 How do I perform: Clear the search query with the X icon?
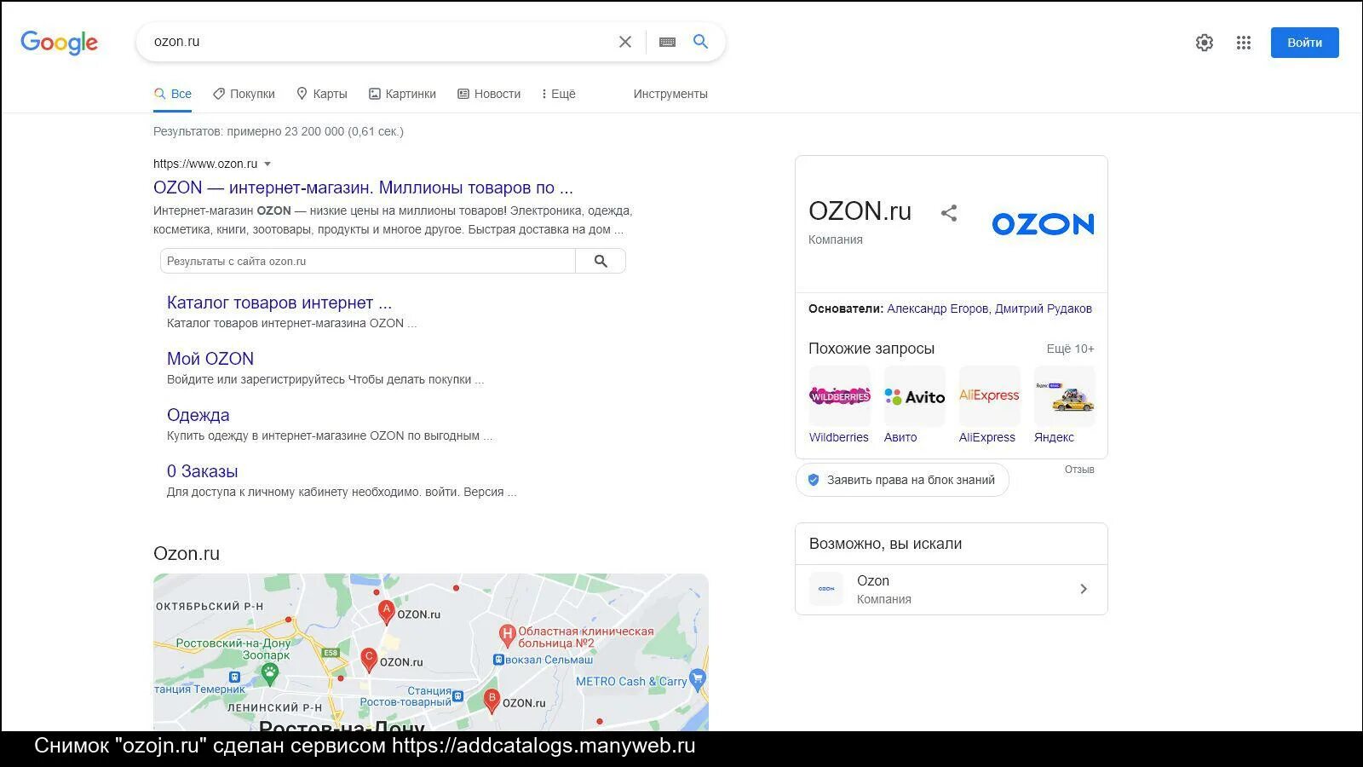[x=625, y=42]
